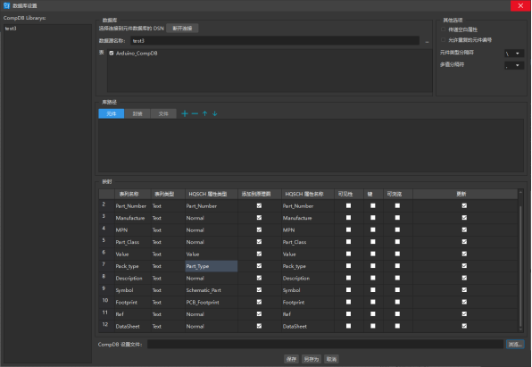Viewport: 532px width, 367px height.
Task: Click the ellipsis button beside the data source name
Action: [x=427, y=41]
